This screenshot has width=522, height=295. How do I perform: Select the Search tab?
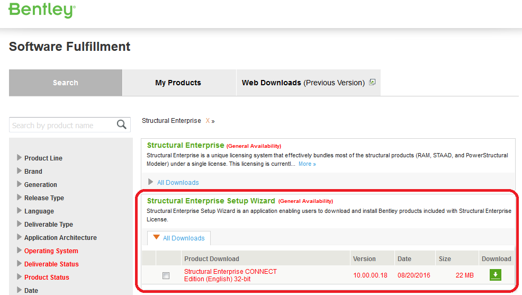click(66, 83)
